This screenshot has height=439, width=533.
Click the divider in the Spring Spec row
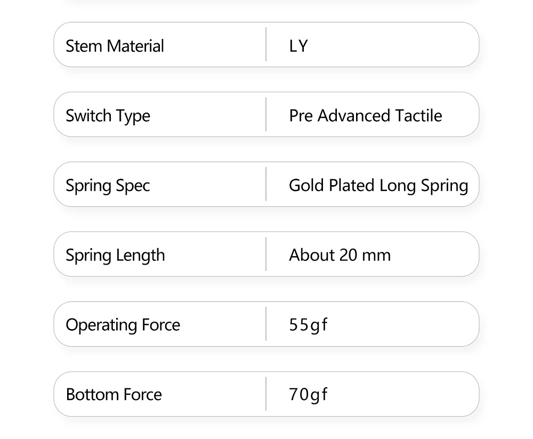(266, 185)
